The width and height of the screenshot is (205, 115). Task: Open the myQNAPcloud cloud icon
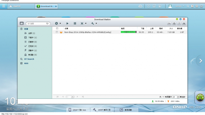(140, 6)
